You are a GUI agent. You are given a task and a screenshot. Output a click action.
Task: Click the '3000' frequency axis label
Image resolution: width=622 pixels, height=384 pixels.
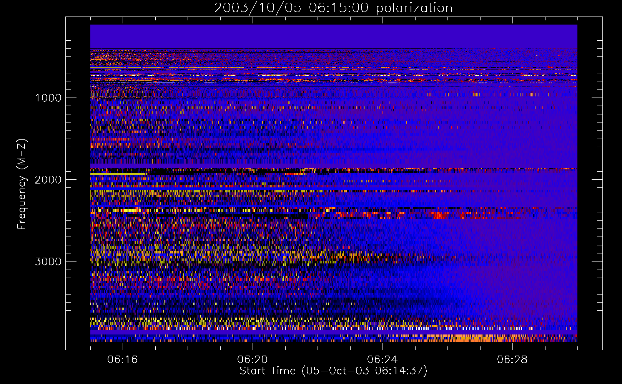pyautogui.click(x=48, y=262)
